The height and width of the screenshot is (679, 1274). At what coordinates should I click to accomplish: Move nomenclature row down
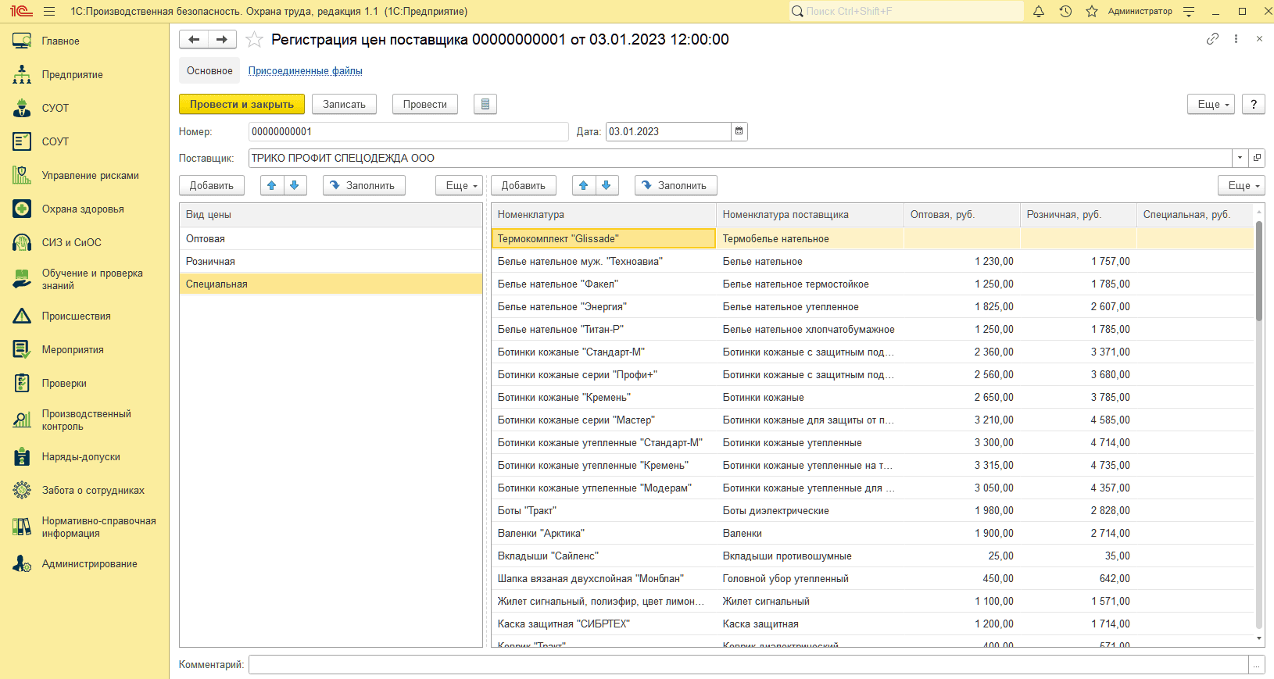(x=607, y=185)
